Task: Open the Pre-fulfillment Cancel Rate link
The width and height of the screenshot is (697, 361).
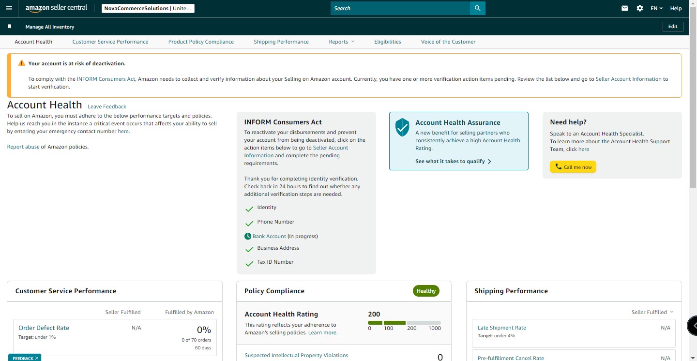Action: tap(511, 358)
